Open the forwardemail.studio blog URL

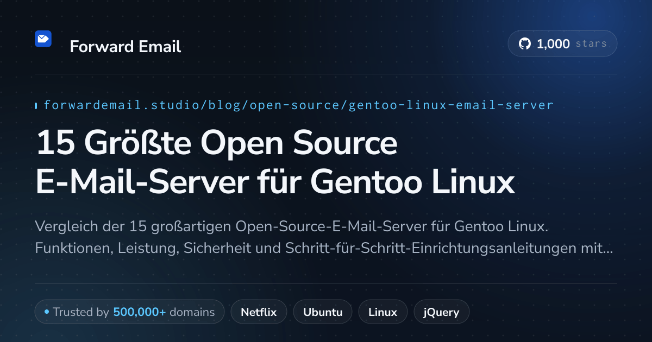pos(298,105)
